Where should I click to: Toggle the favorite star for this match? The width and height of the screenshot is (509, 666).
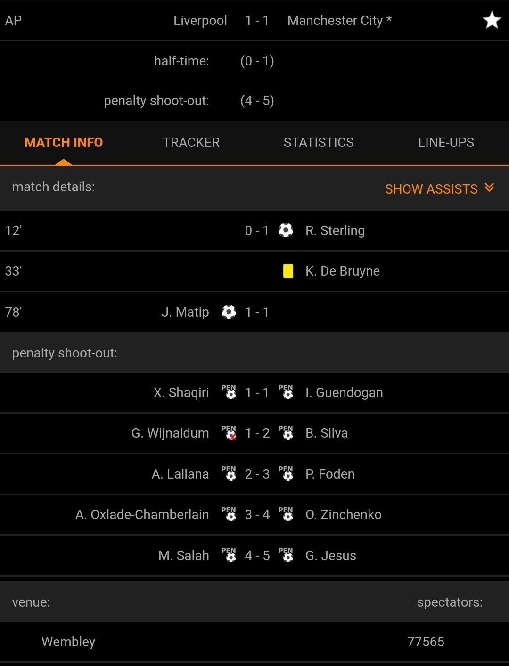492,20
